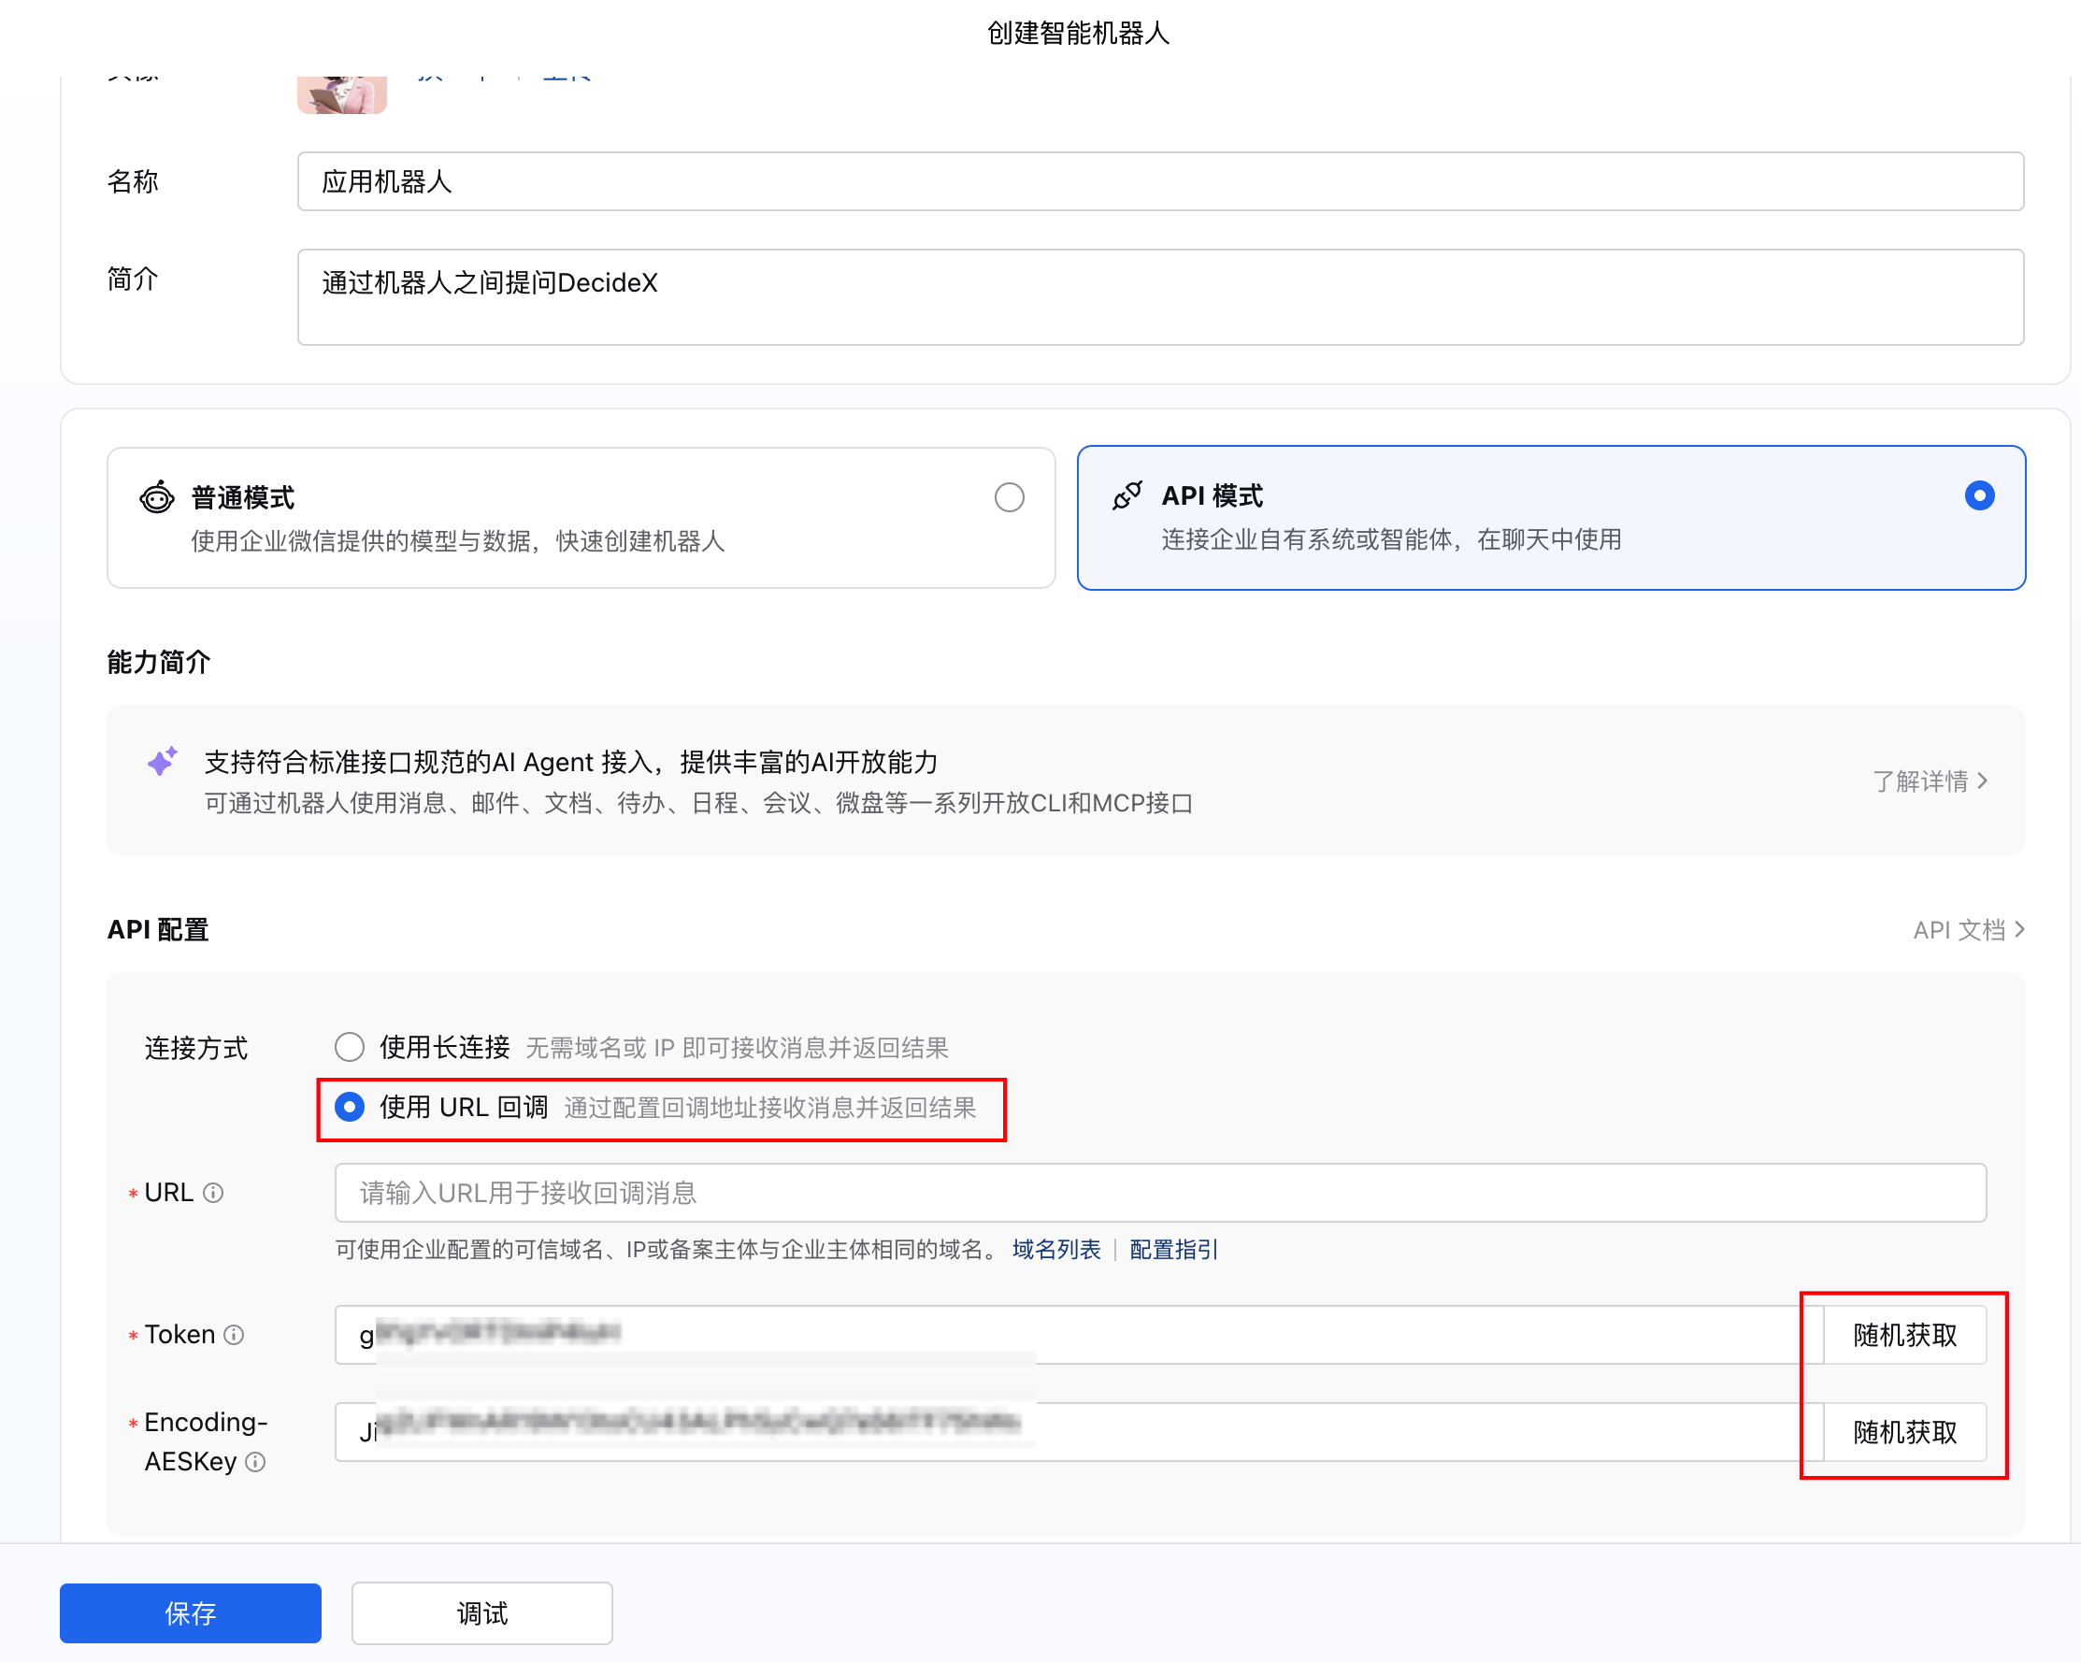Click the 保存 button
2081x1662 pixels.
coord(190,1612)
